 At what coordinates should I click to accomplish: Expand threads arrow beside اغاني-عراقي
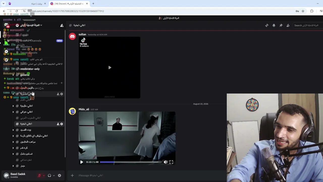point(13,112)
